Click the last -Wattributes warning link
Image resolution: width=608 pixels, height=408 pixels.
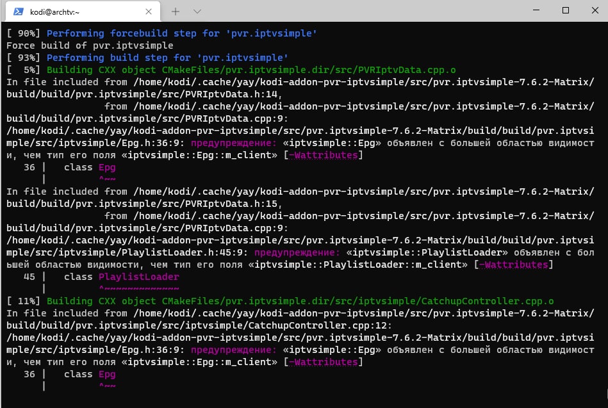click(x=324, y=362)
